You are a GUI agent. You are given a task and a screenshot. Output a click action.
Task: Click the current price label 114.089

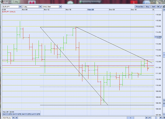click(158, 37)
